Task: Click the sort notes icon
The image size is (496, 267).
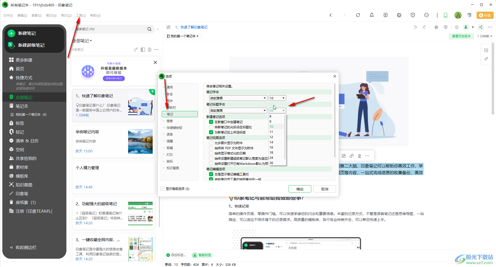Action: click(x=136, y=49)
